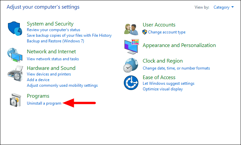Open Save backup copies with File History

click(x=69, y=35)
